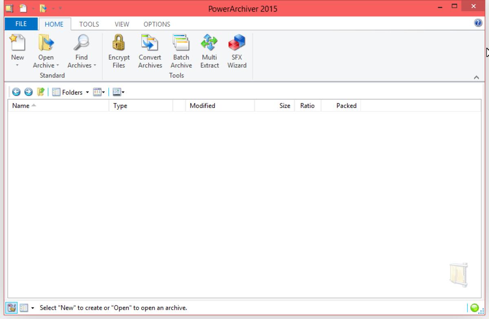
Task: Open the New button dropdown
Action: pos(17,64)
